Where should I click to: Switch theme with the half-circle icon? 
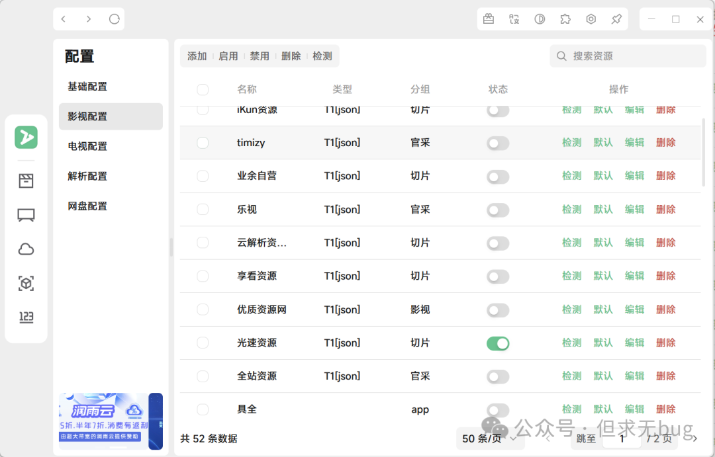click(x=540, y=19)
